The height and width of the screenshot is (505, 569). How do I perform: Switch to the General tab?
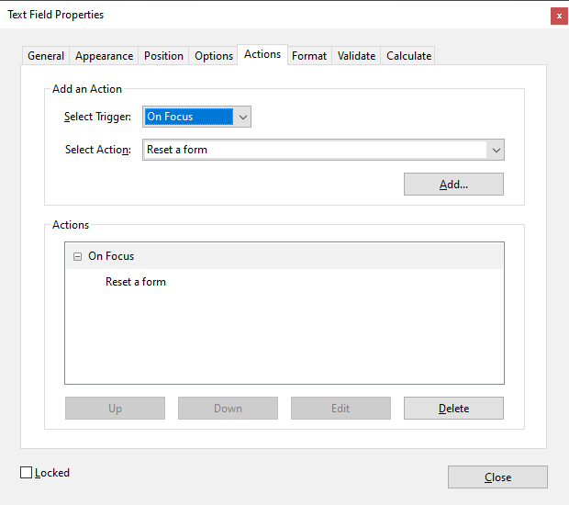pyautogui.click(x=46, y=56)
